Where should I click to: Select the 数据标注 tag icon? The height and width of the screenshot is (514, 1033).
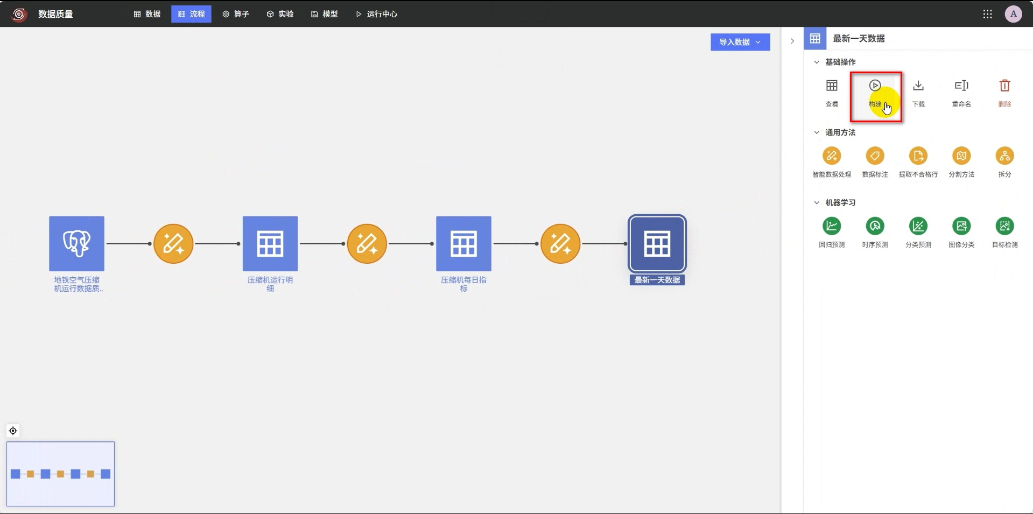point(875,156)
